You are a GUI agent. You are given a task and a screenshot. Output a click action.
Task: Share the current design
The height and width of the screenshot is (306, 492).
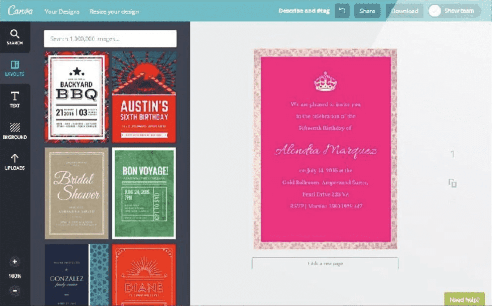(x=367, y=11)
